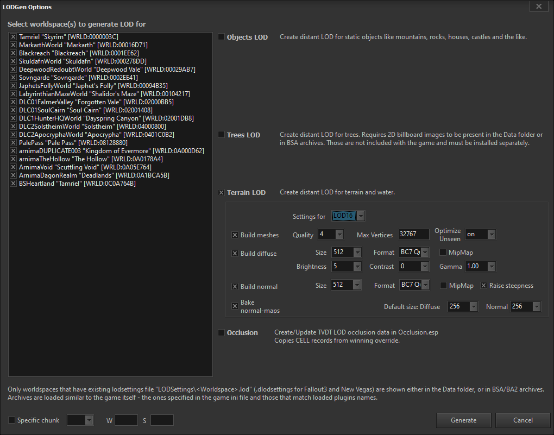Viewport: 554px width, 435px height.
Task: Disable the Terrain LOD checkbox
Action: tap(221, 193)
